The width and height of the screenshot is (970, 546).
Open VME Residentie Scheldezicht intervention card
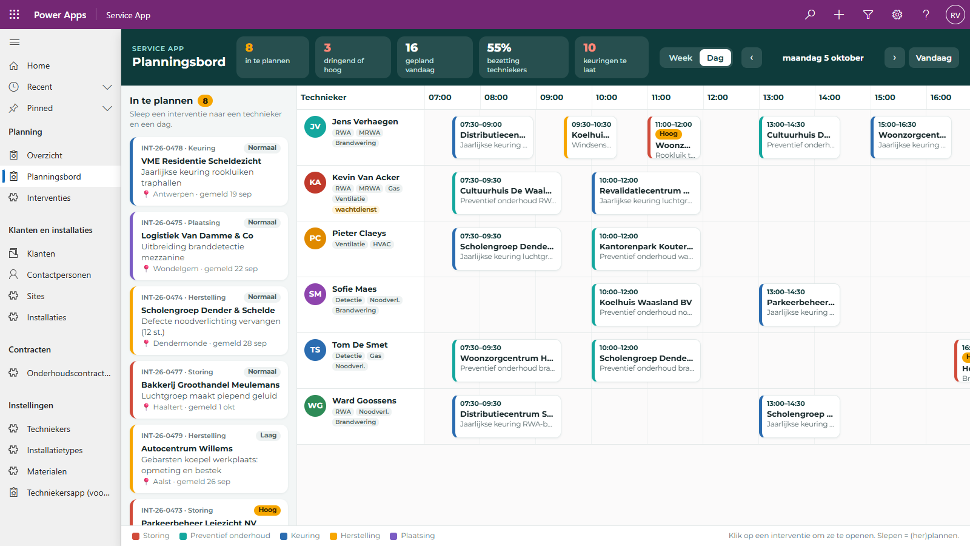click(209, 172)
